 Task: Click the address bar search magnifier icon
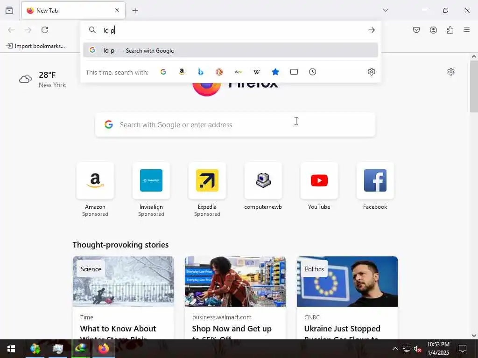92,30
